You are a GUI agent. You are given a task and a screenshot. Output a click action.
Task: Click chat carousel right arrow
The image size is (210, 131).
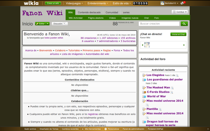pyautogui.click(x=184, y=45)
